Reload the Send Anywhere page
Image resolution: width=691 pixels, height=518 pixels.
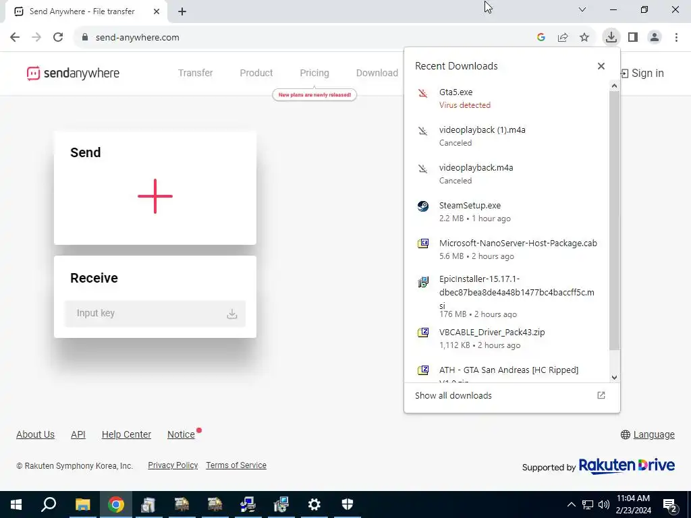pos(58,38)
